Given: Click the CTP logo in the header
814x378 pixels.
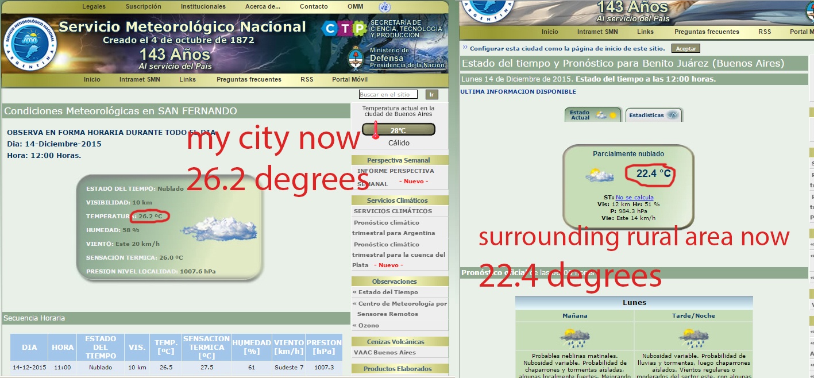Looking at the screenshot, I should click(x=344, y=28).
